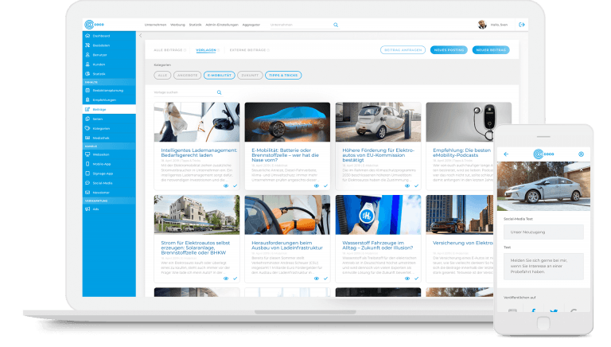Select the ANGEBOTE category filter
The width and height of the screenshot is (611, 347).
(x=188, y=76)
